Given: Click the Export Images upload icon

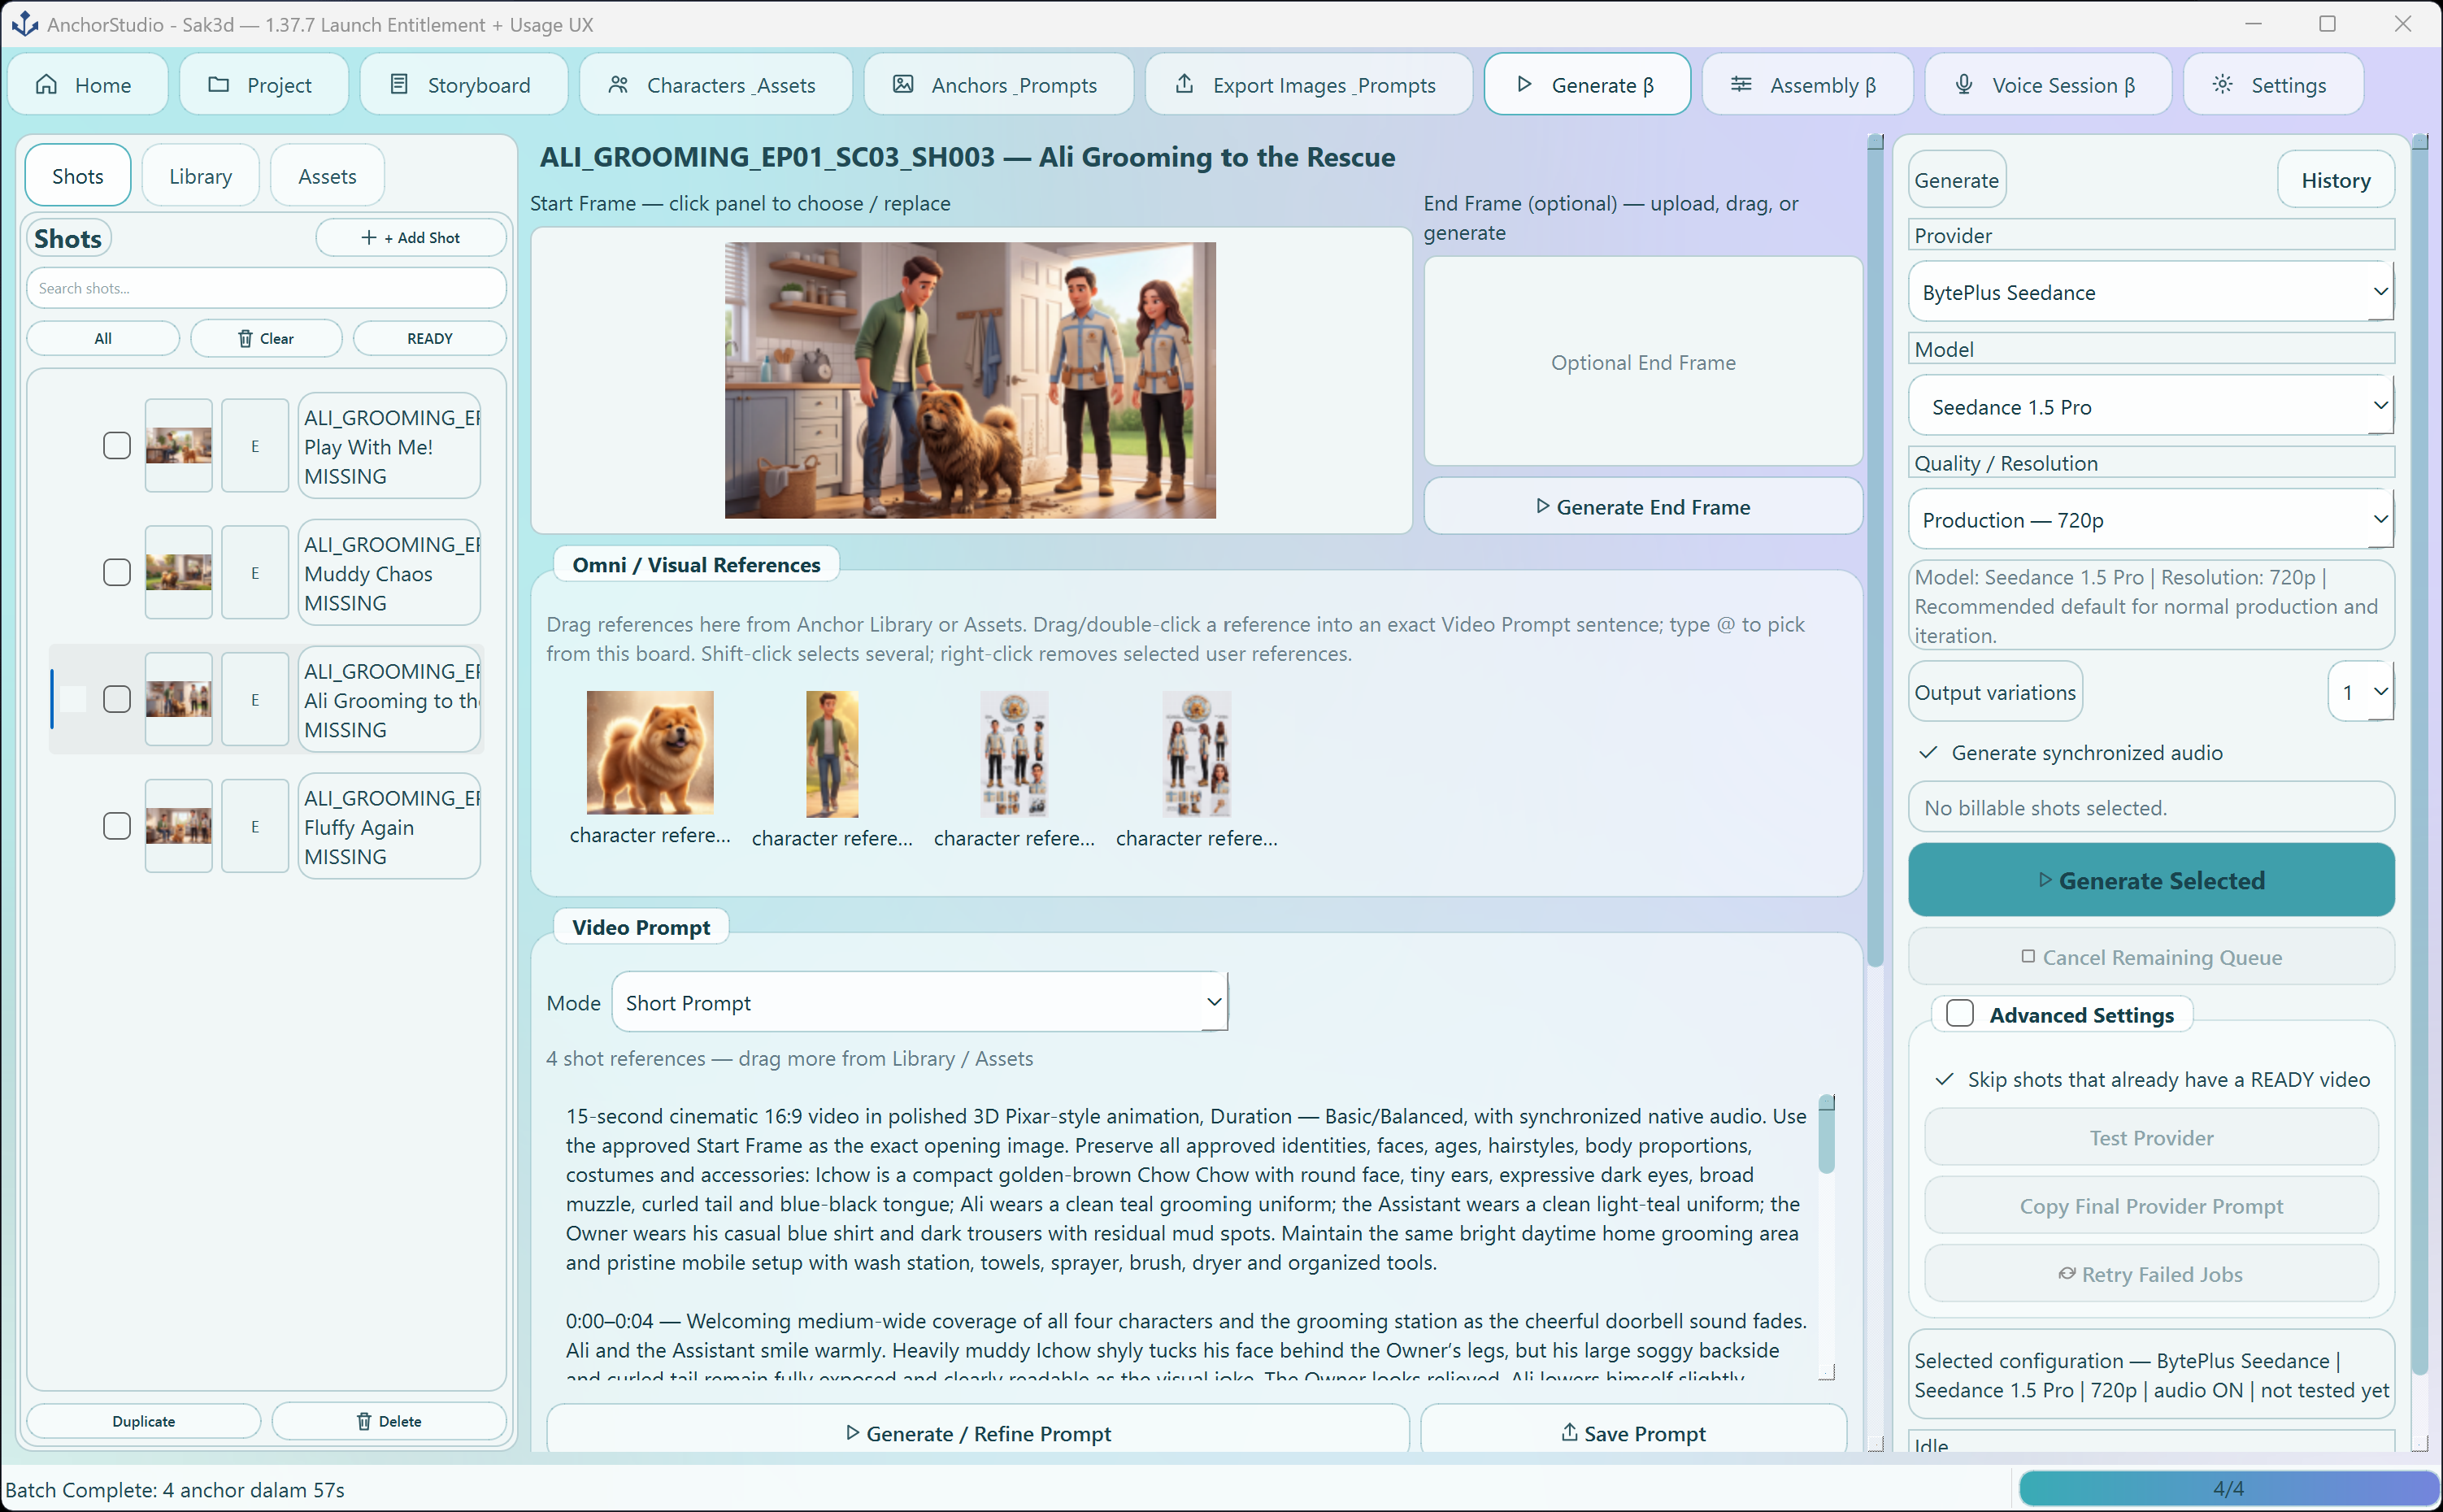Looking at the screenshot, I should tap(1184, 84).
